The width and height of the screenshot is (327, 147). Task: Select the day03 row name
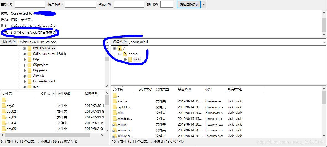11,117
